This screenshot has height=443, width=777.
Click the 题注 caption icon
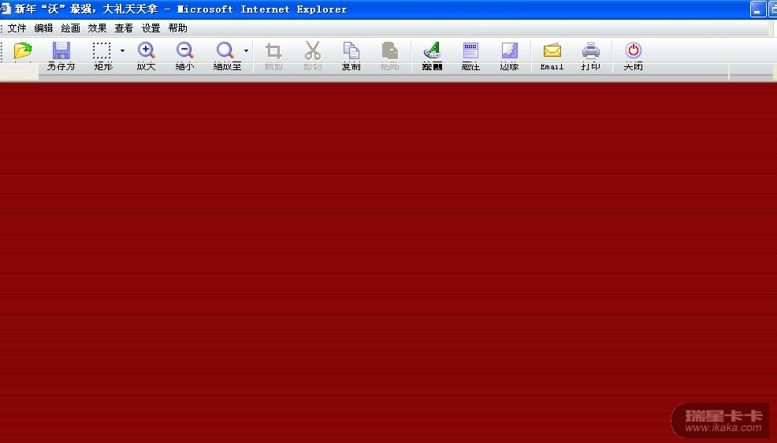(x=470, y=50)
